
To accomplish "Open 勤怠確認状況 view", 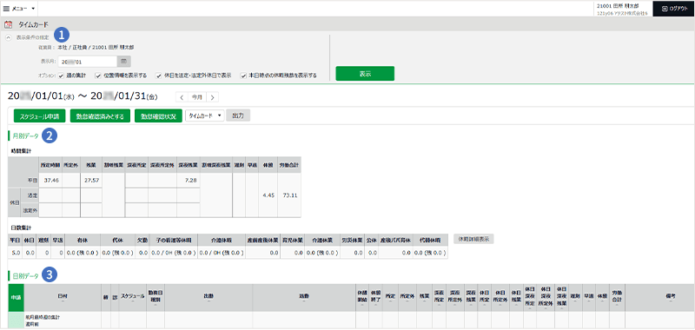I will click(x=159, y=116).
